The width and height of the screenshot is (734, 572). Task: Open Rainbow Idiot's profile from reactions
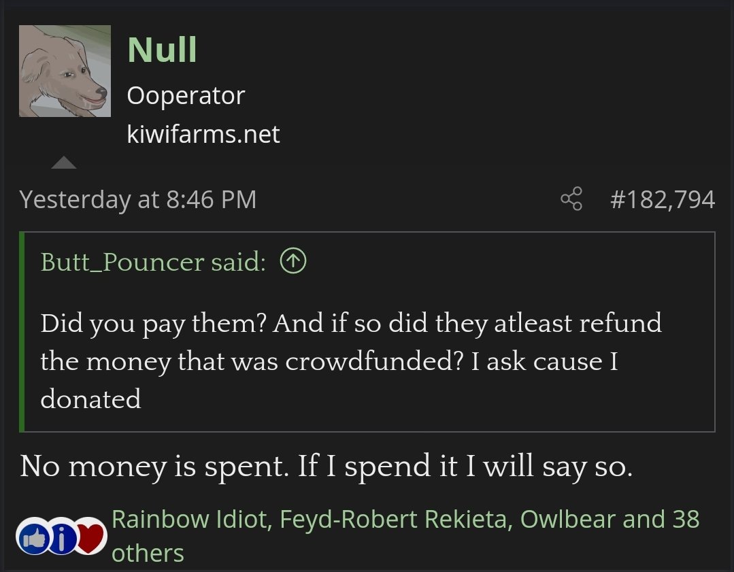pyautogui.click(x=191, y=519)
